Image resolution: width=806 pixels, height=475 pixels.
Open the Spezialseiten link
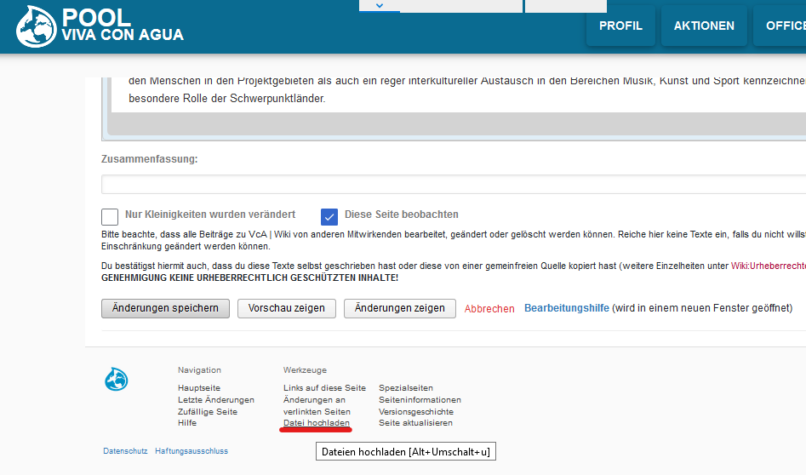pyautogui.click(x=406, y=388)
